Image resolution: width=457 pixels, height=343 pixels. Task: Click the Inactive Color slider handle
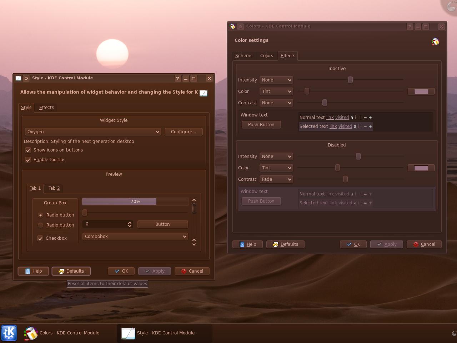(307, 91)
